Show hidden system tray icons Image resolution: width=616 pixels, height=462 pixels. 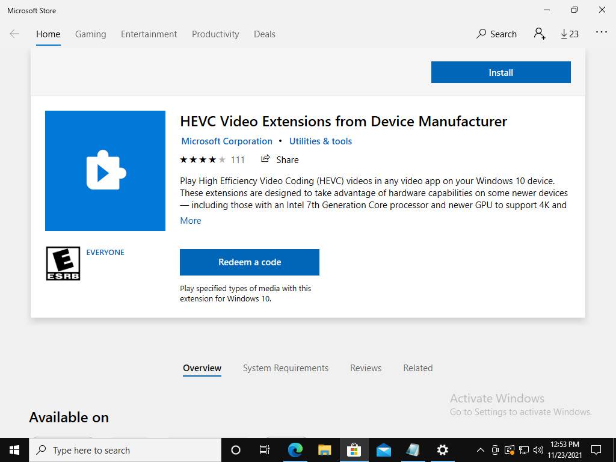480,450
